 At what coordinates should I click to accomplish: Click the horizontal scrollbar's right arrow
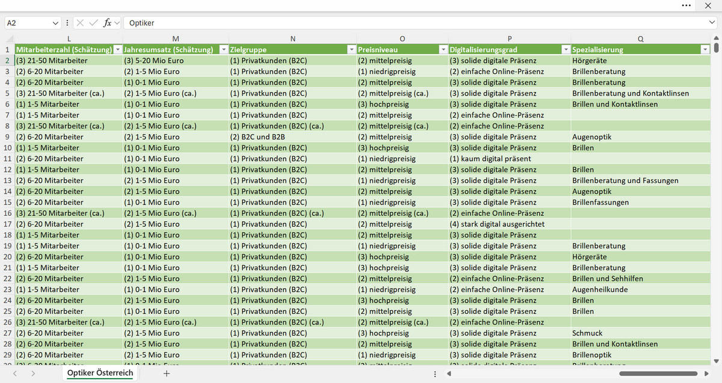tap(705, 373)
